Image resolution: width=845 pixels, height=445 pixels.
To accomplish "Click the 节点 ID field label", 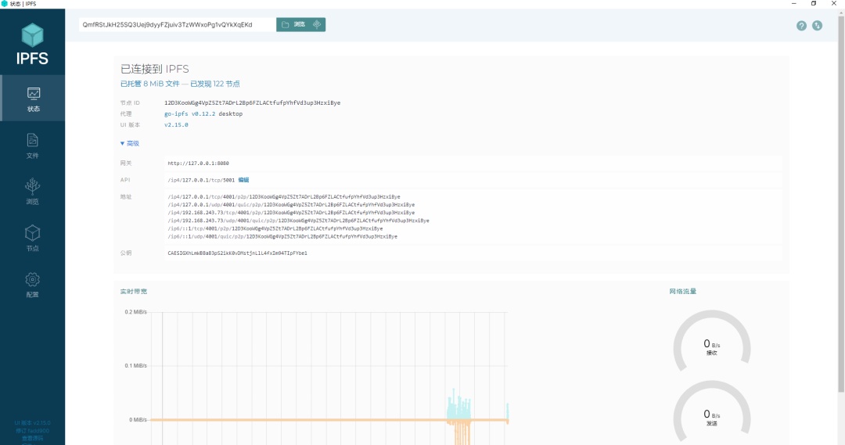I will coord(130,102).
